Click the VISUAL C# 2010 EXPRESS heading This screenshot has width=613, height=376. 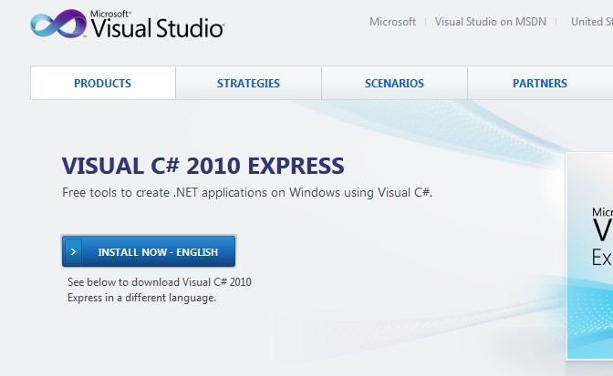[203, 166]
